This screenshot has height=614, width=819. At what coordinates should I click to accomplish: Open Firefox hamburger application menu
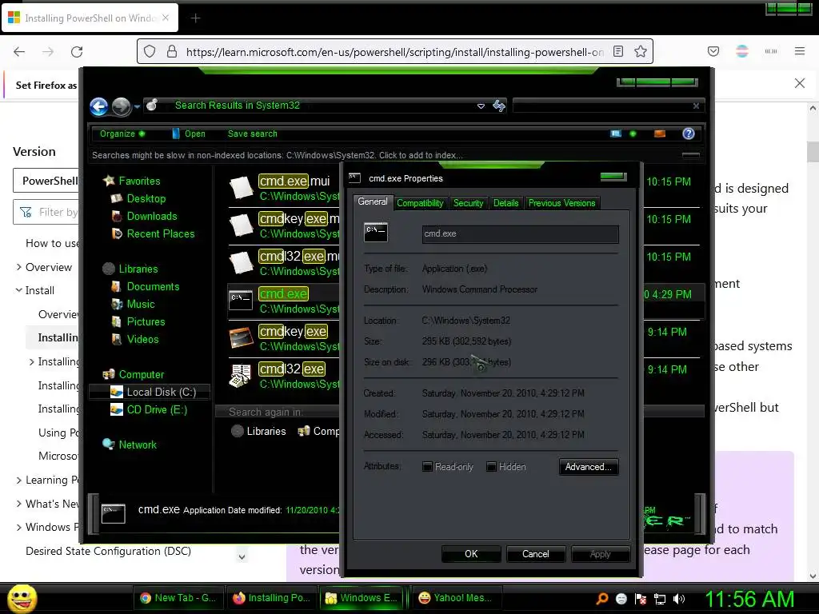[x=800, y=50]
